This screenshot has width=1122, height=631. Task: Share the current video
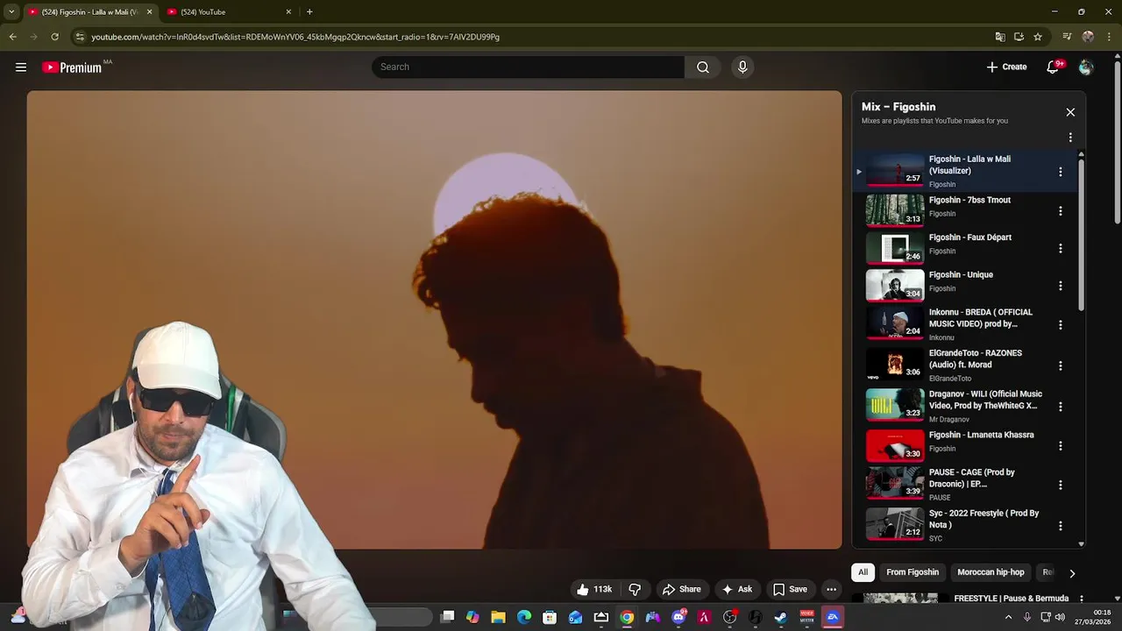[681, 590]
